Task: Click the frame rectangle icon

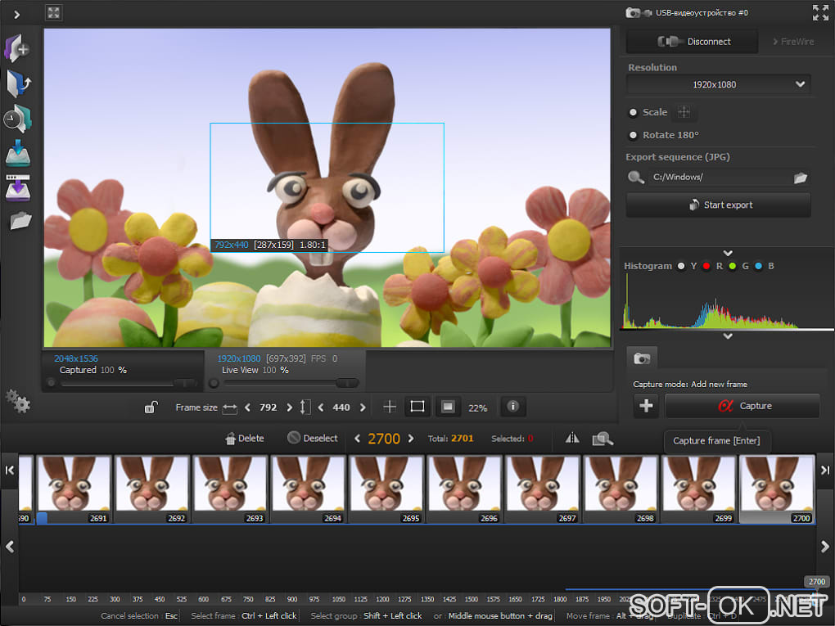Action: coord(417,408)
